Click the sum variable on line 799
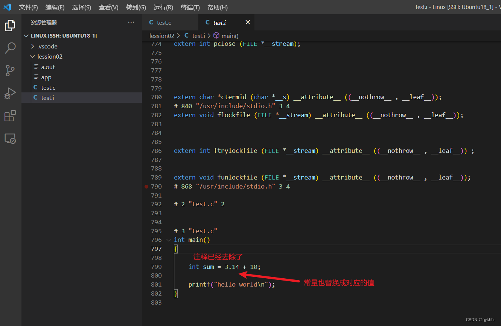The width and height of the screenshot is (501, 326). (209, 267)
